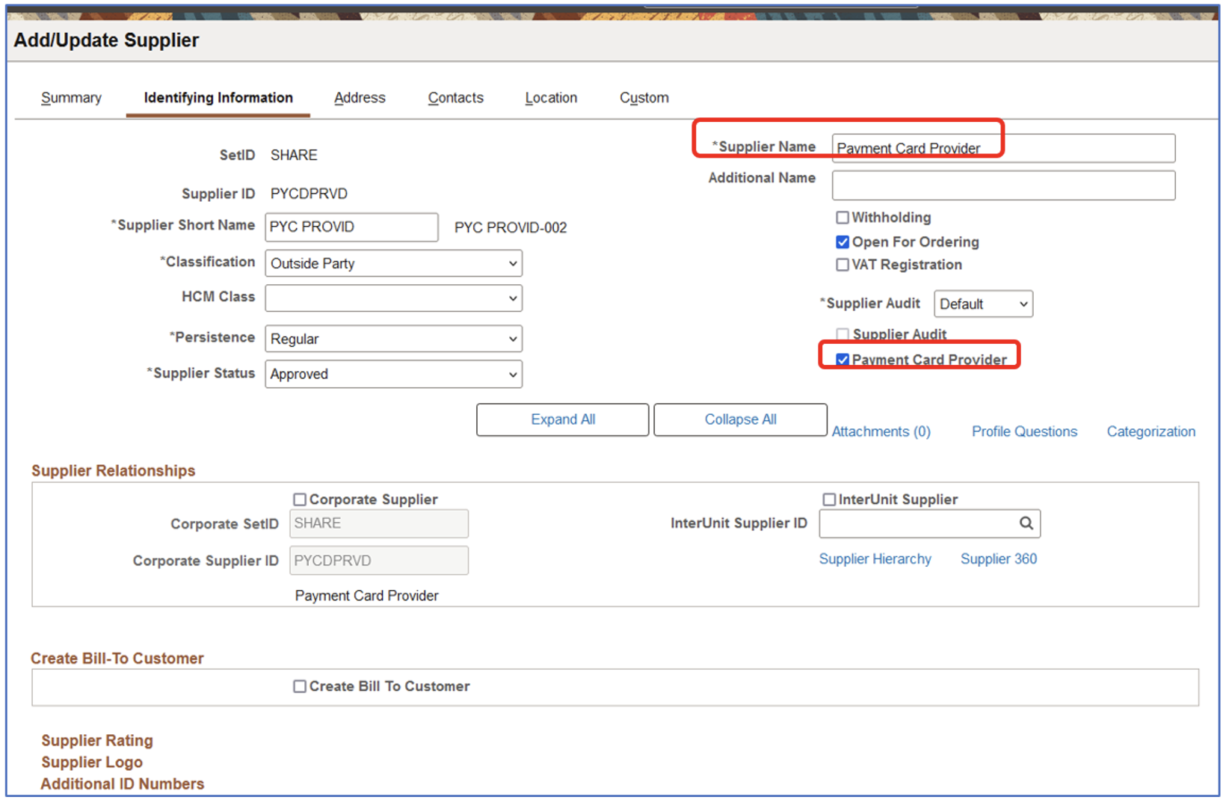1226x803 pixels.
Task: Go to the Contacts tab
Action: pyautogui.click(x=455, y=98)
